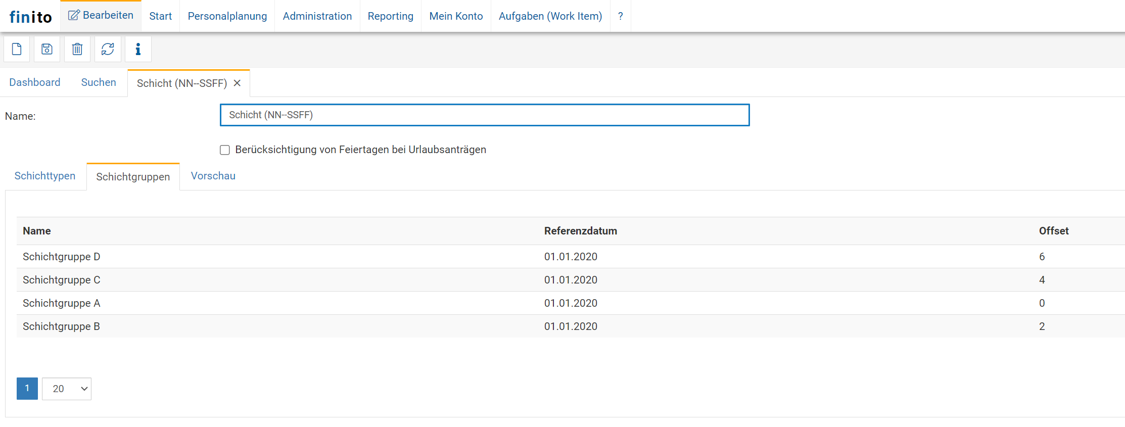Click page 1 pagination button
The image size is (1125, 427).
coord(27,389)
